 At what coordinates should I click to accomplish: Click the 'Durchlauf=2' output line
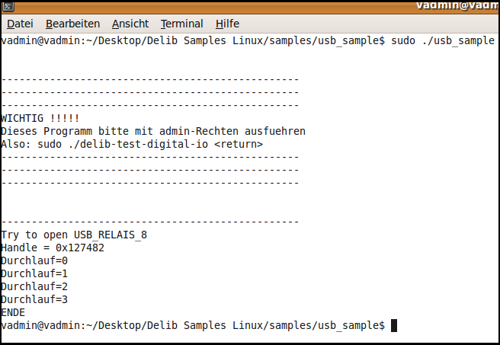pos(34,286)
